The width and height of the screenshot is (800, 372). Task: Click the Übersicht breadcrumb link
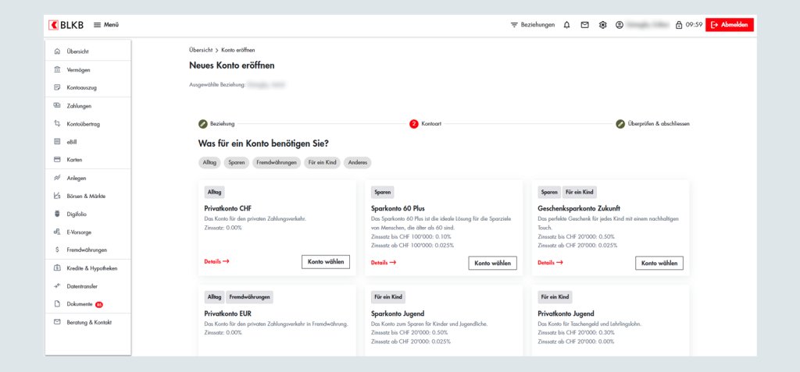(x=201, y=50)
